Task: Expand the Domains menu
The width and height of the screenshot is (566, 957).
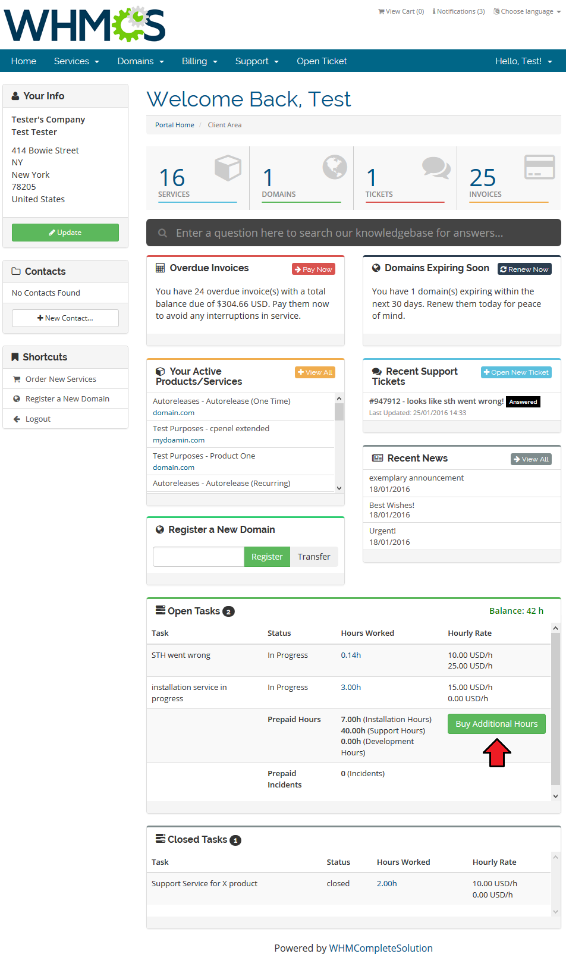Action: [x=141, y=61]
